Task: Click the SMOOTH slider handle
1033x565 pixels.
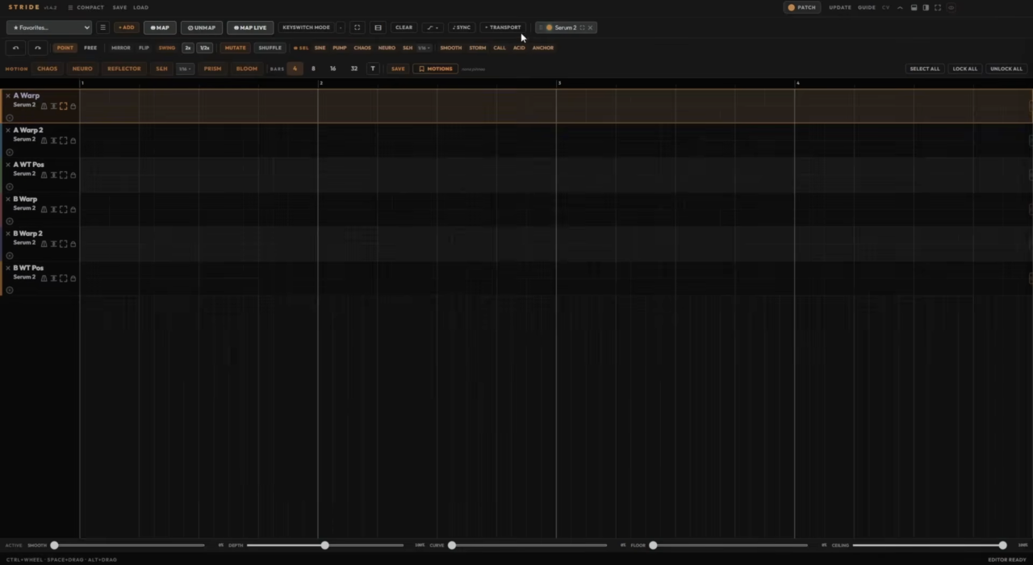Action: pyautogui.click(x=54, y=546)
